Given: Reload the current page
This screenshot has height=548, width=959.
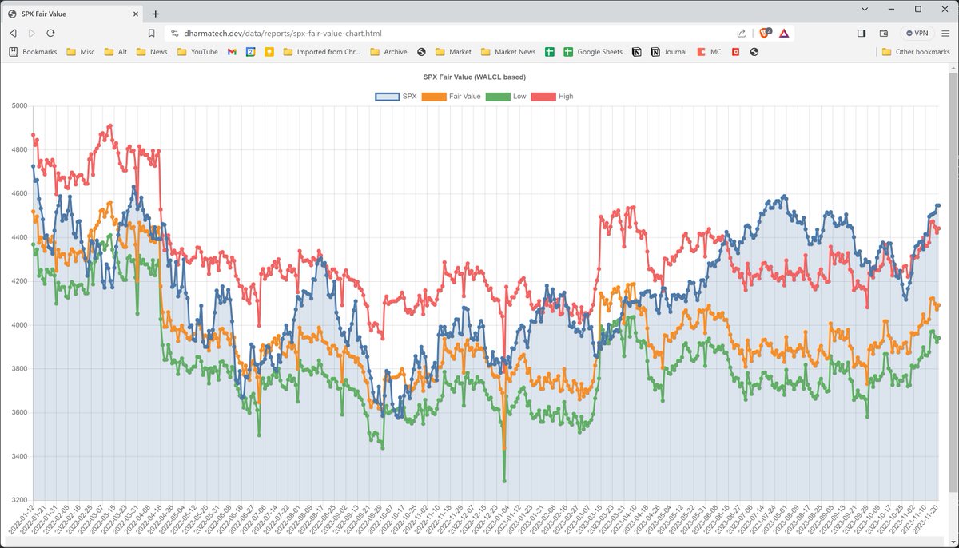Looking at the screenshot, I should [51, 33].
